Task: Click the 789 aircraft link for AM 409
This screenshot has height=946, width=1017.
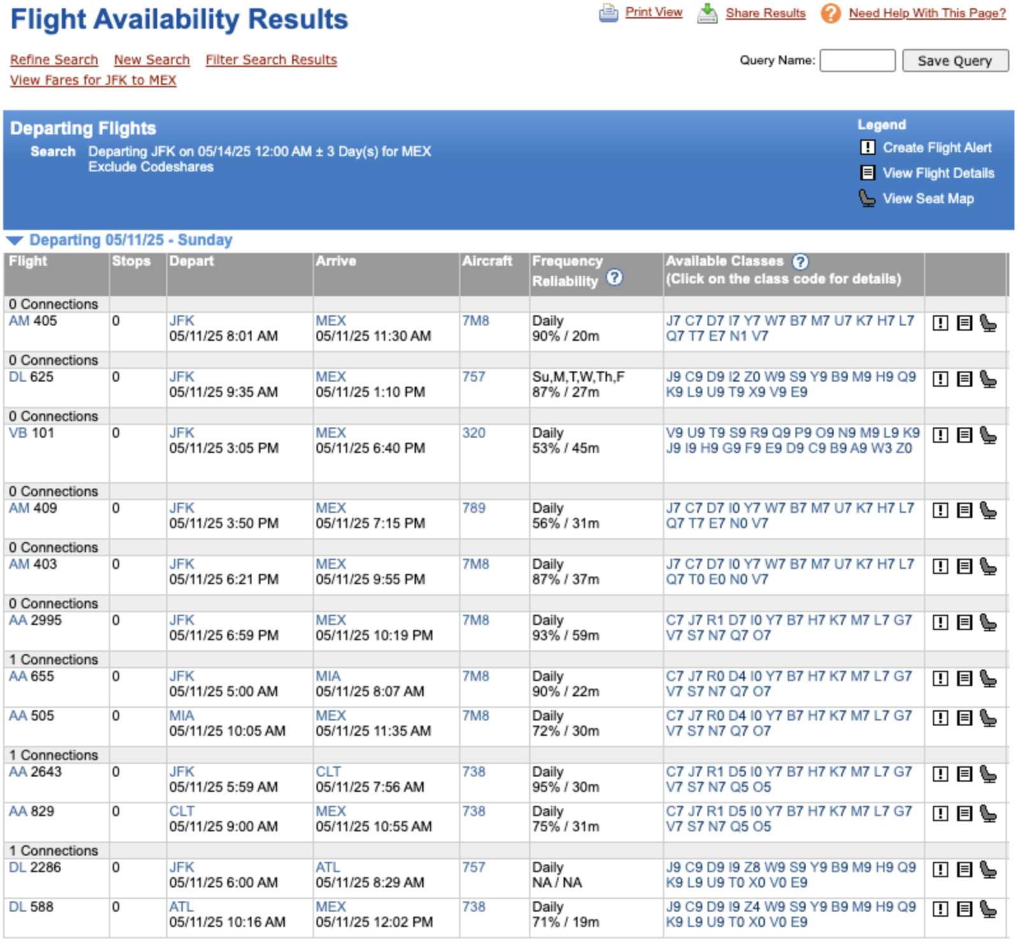Action: point(473,508)
